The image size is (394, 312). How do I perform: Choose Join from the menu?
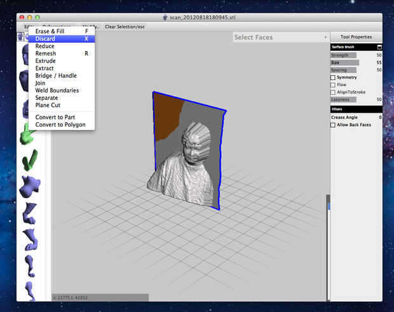(62, 83)
